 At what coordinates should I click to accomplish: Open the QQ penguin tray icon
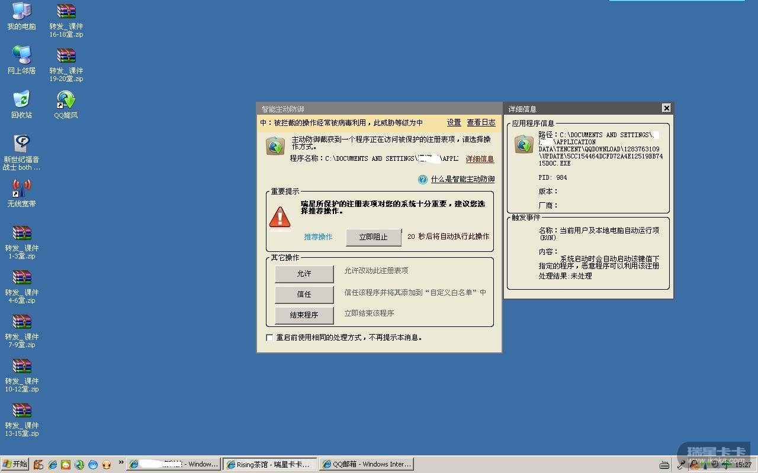[x=695, y=465]
